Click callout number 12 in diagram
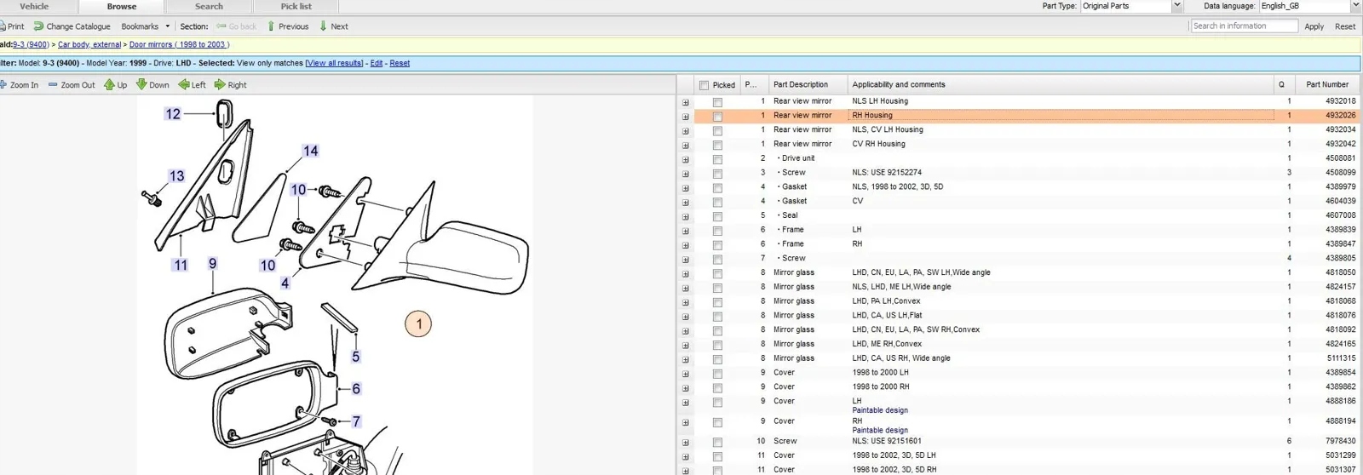Image resolution: width=1363 pixels, height=475 pixels. tap(173, 114)
